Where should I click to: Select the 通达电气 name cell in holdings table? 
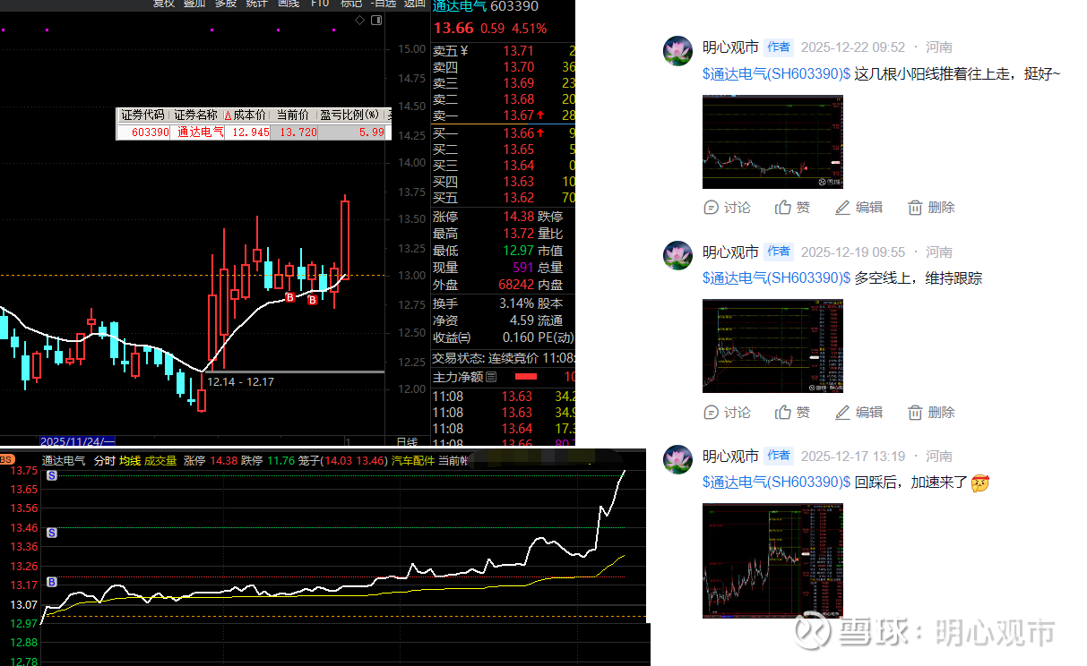pos(196,132)
